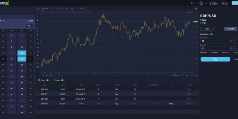The width and height of the screenshot is (238, 119).
Task: Click the zoom-in magnifier tool
Action: pyautogui.click(x=38, y=39)
